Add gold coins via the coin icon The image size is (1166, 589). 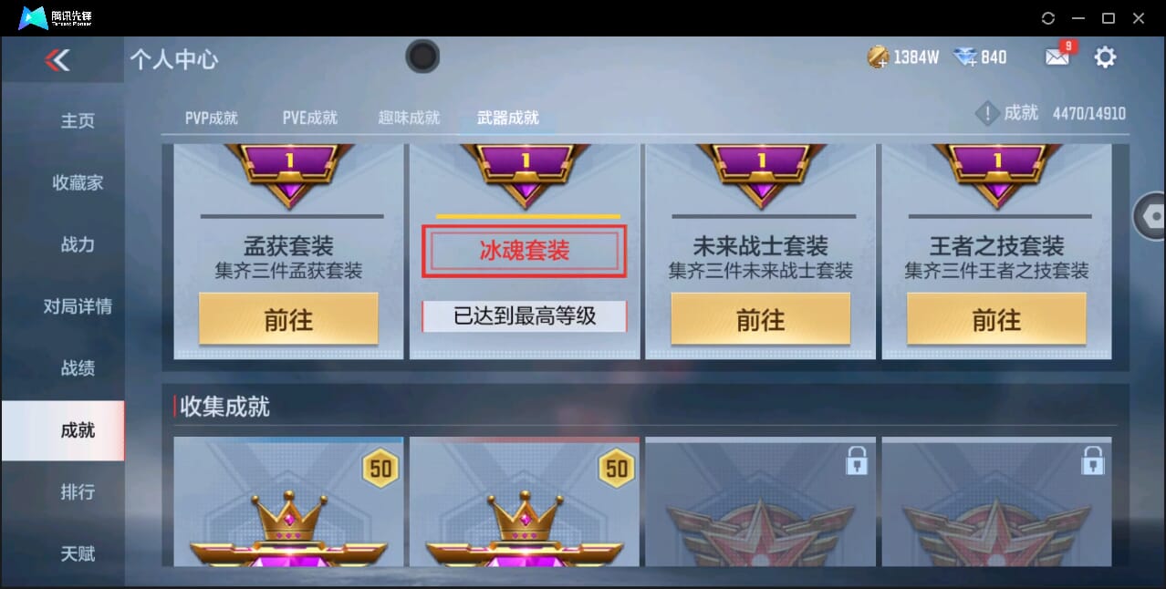[878, 57]
